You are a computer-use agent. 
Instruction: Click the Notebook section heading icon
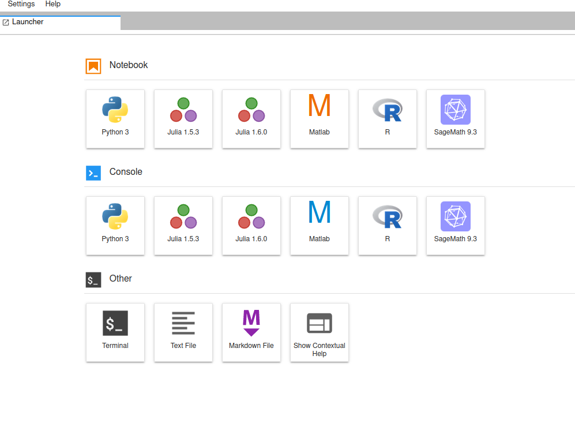[x=93, y=66]
